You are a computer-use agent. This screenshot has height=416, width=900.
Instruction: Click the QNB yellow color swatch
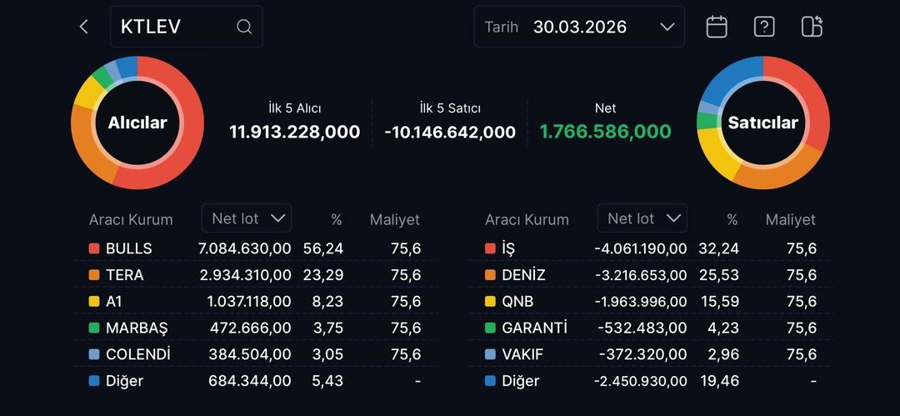[x=490, y=302]
